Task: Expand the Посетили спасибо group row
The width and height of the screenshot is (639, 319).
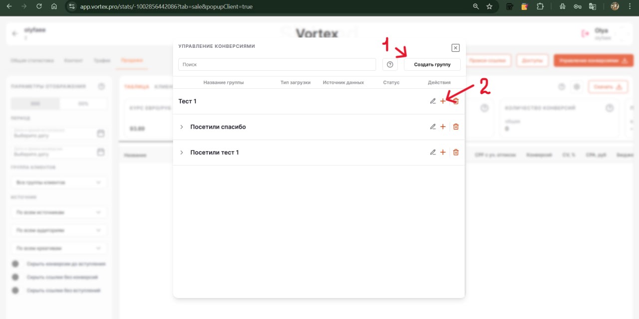Action: [x=182, y=127]
